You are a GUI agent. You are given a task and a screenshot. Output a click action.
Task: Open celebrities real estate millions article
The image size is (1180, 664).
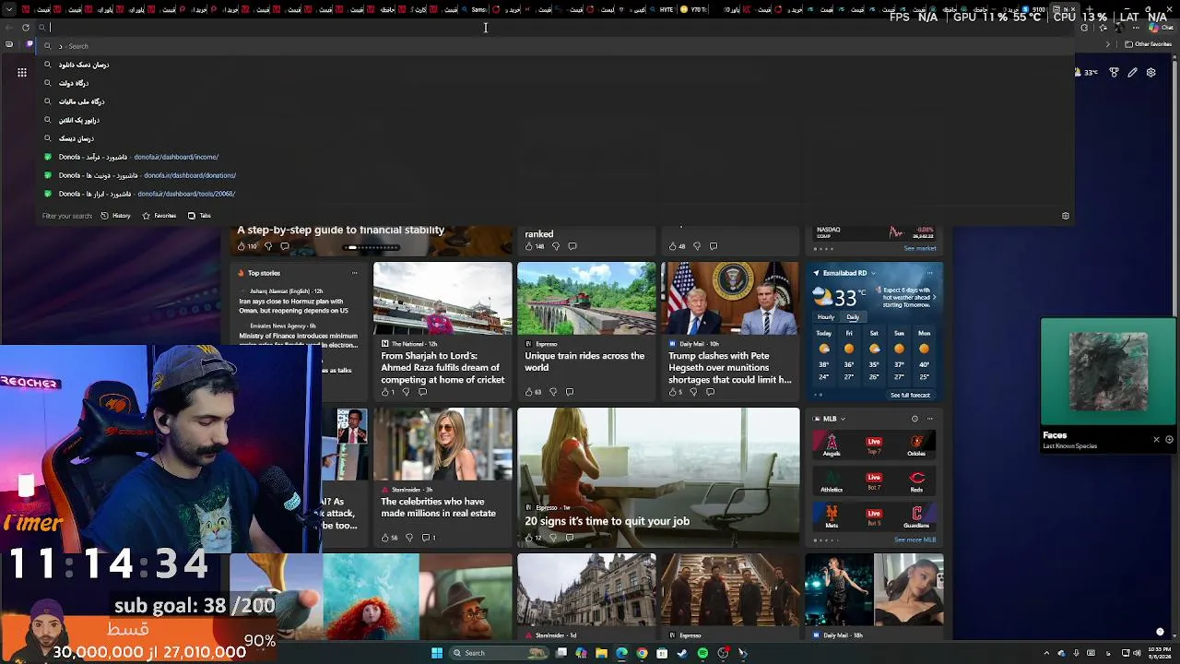(x=438, y=507)
